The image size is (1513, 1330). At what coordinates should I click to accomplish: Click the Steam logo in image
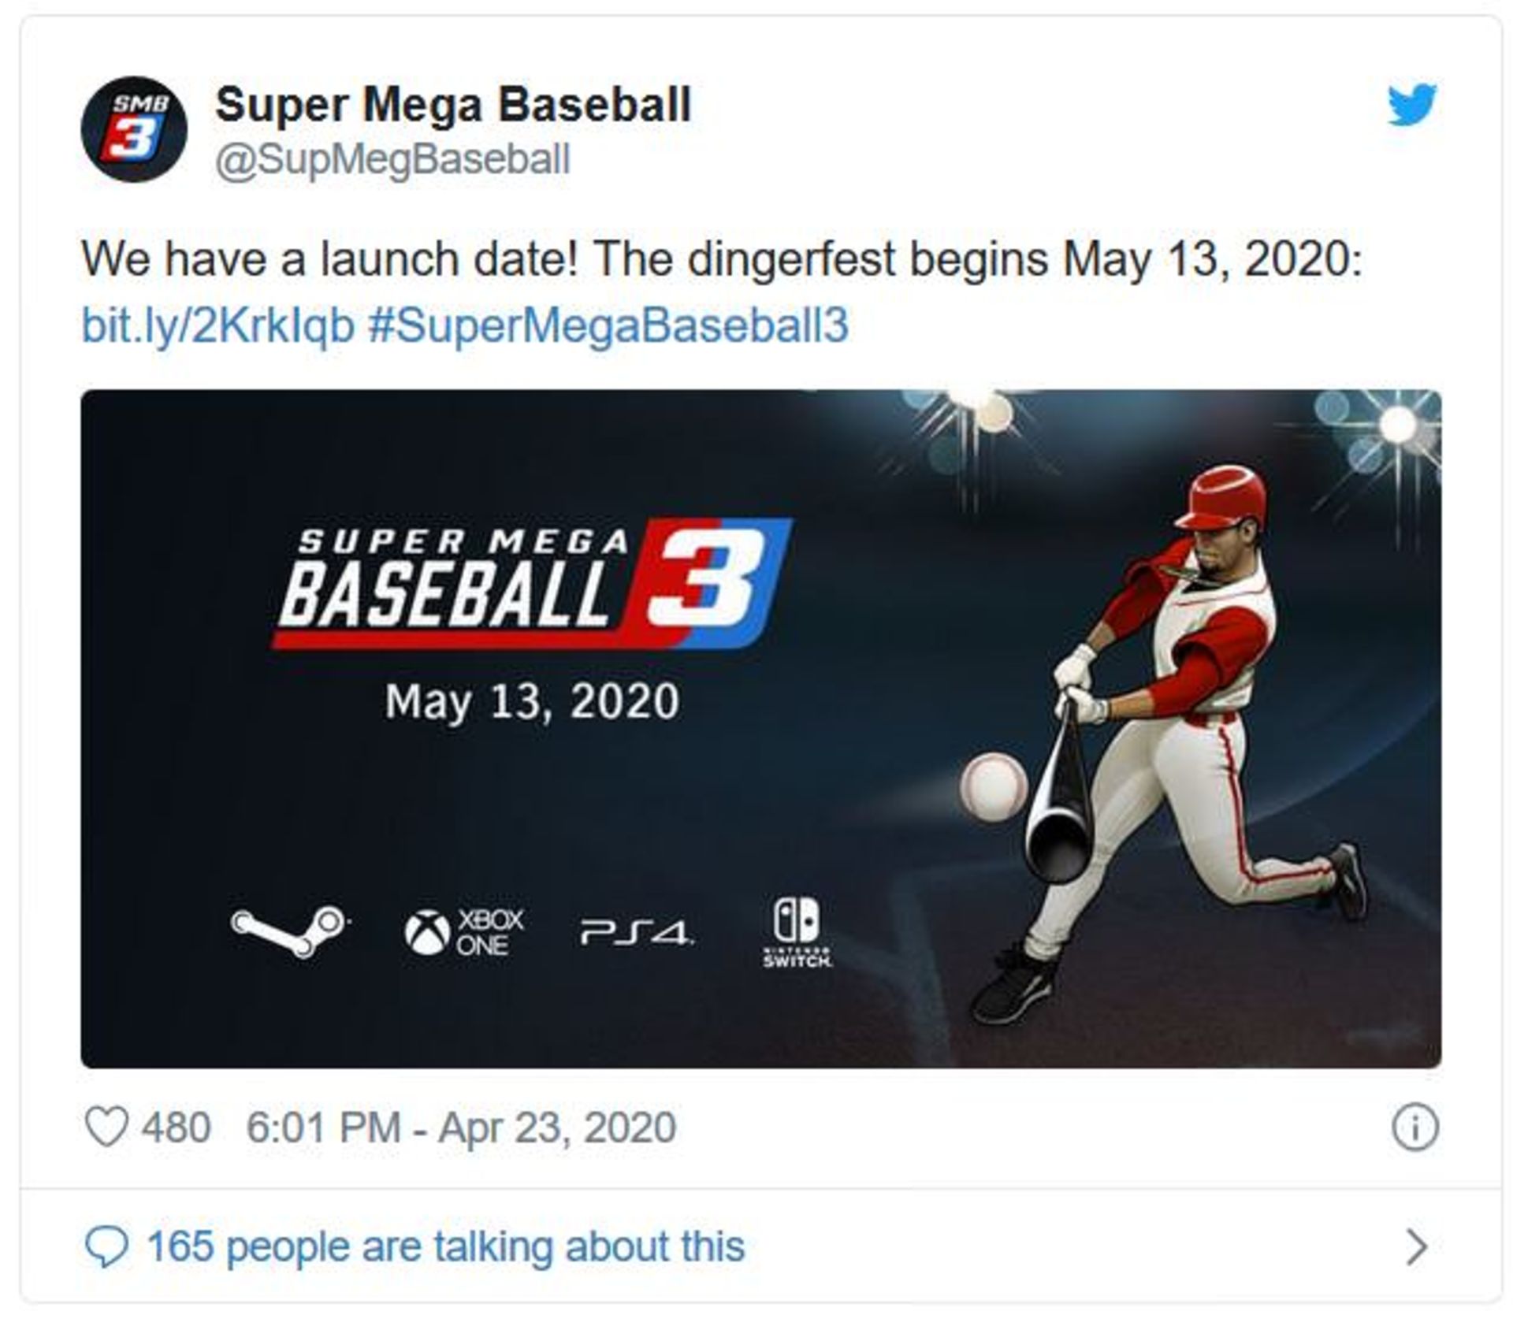pos(290,931)
